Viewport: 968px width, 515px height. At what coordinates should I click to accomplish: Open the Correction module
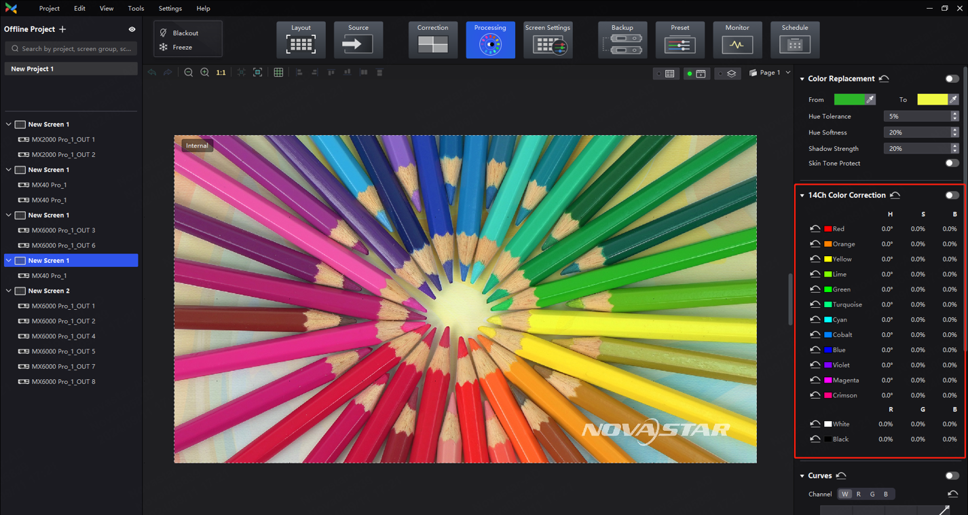(433, 39)
